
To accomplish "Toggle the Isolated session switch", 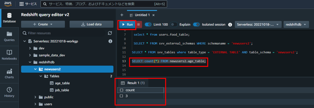I will (x=197, y=25).
